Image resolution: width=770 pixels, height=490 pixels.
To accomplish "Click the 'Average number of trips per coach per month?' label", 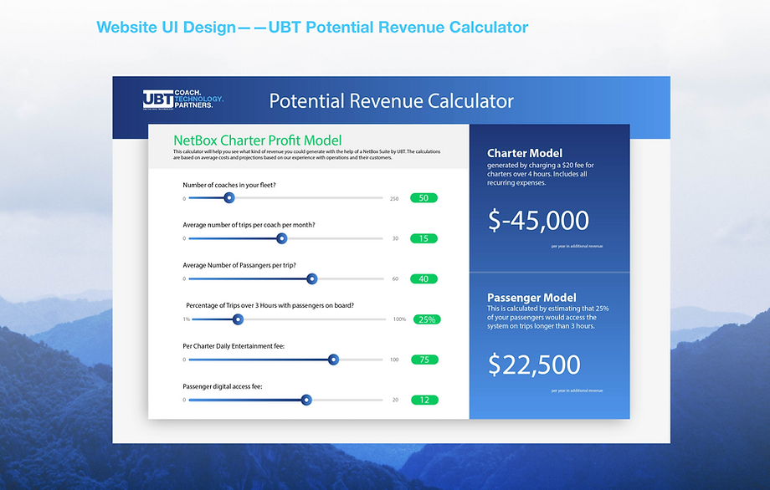I will point(249,225).
